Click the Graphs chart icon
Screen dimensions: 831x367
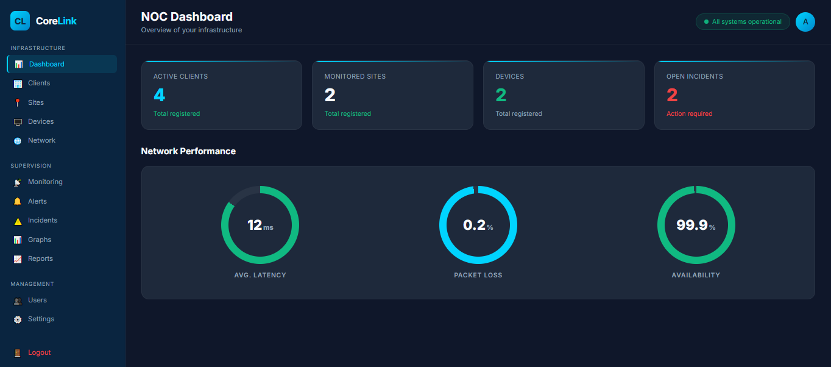[18, 240]
